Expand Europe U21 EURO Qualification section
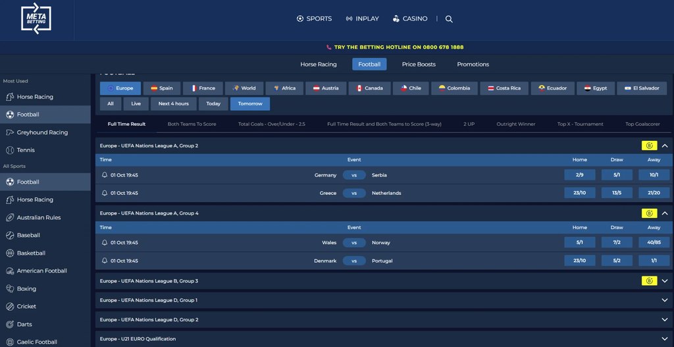The width and height of the screenshot is (674, 347). click(665, 339)
